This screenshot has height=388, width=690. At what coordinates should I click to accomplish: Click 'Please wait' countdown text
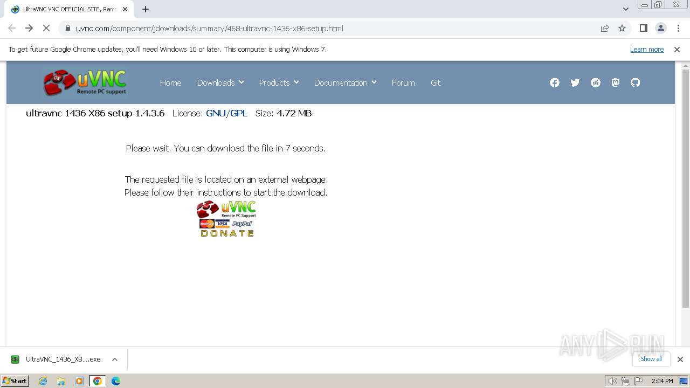(x=226, y=148)
